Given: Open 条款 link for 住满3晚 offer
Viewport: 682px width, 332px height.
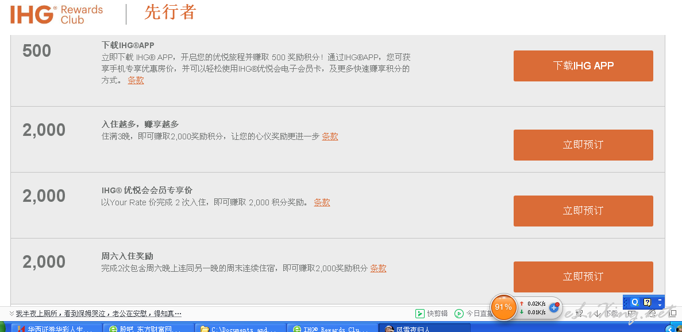Looking at the screenshot, I should coord(330,136).
